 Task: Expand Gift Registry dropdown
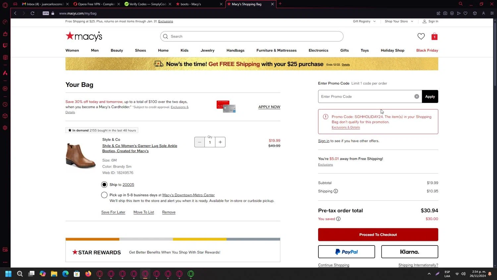364,21
